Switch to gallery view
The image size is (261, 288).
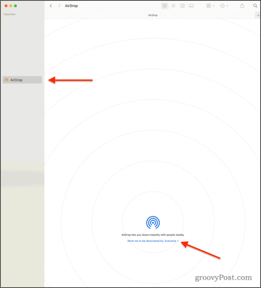191,6
